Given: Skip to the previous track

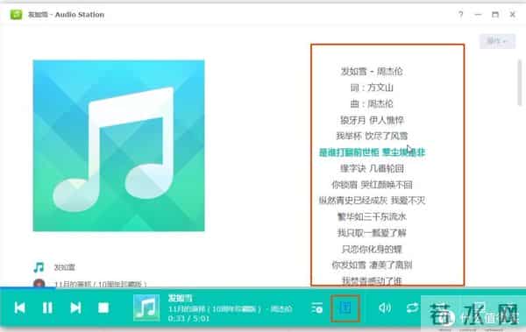Looking at the screenshot, I should [x=20, y=307].
